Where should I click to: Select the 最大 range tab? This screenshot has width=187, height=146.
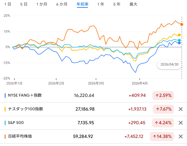tap(133, 4)
